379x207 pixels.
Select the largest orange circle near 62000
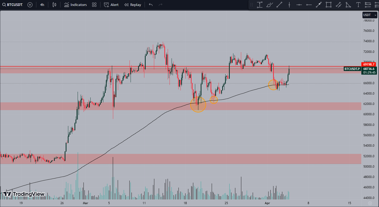coord(198,104)
